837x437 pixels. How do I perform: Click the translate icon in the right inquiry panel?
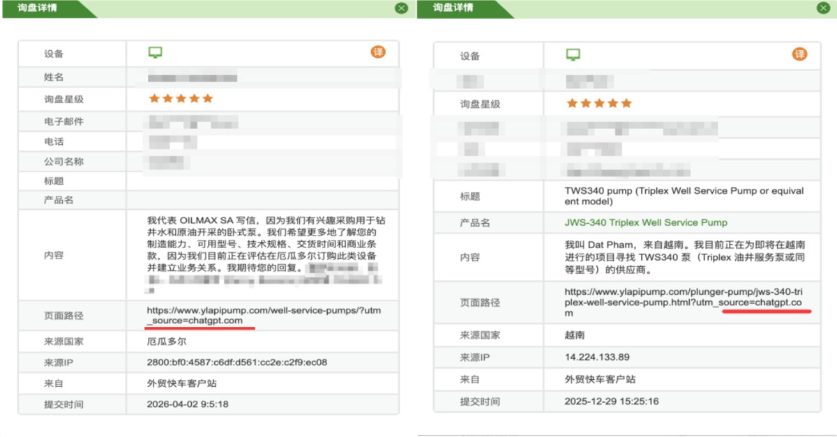point(799,54)
